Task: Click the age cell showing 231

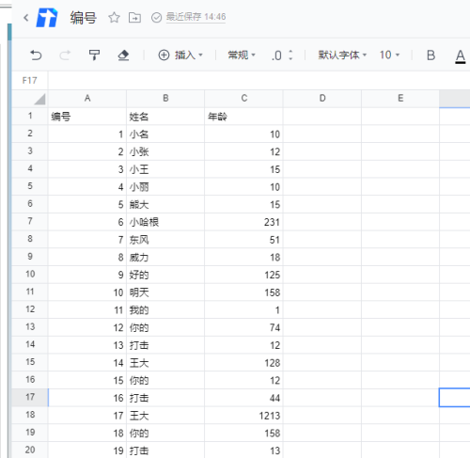Action: click(243, 222)
